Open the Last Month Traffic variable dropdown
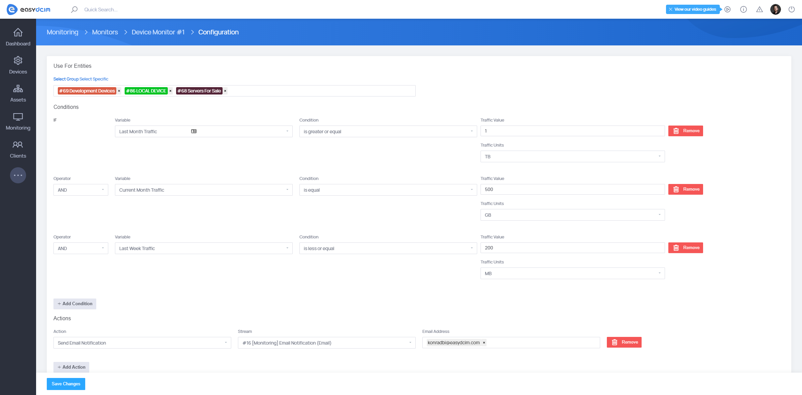The height and width of the screenshot is (395, 802). (204, 131)
